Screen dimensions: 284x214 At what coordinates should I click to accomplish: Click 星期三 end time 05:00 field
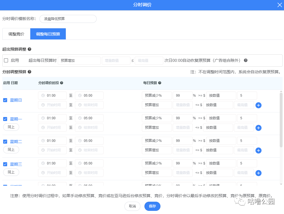click(89, 163)
